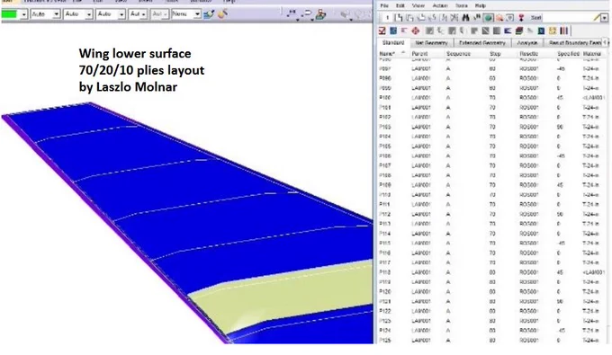
Task: Click the Parent column header
Action: (x=419, y=54)
